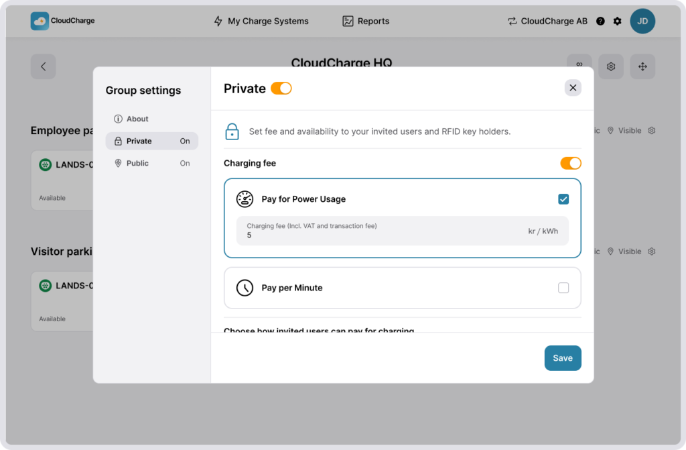Disable the Charging fee toggle

pyautogui.click(x=570, y=163)
